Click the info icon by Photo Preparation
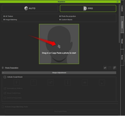 pos(3,68)
